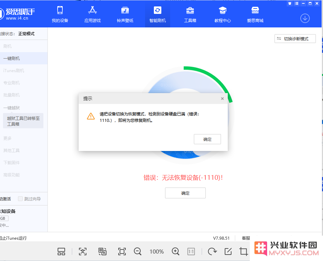Click the download manager arrow icon
The height and width of the screenshot is (261, 323).
(305, 18)
